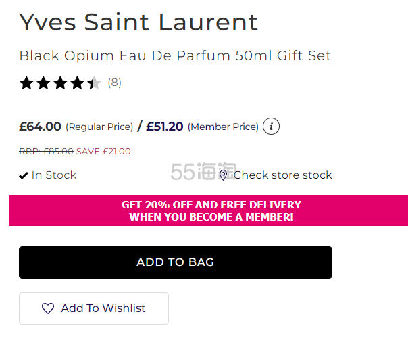Click the half-filled fifth rating star
The image size is (408, 343).
pos(94,83)
